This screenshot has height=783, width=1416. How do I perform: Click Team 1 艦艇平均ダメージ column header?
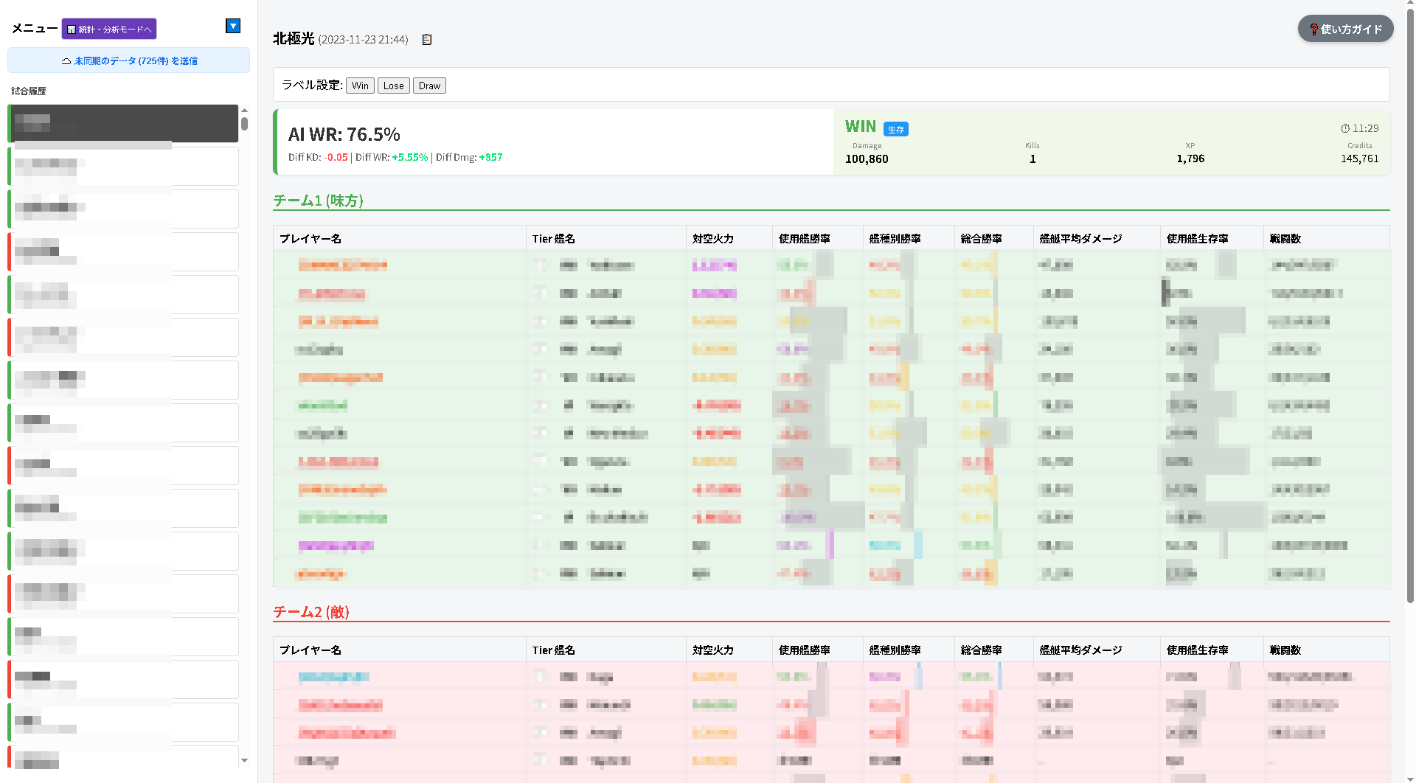(x=1080, y=239)
